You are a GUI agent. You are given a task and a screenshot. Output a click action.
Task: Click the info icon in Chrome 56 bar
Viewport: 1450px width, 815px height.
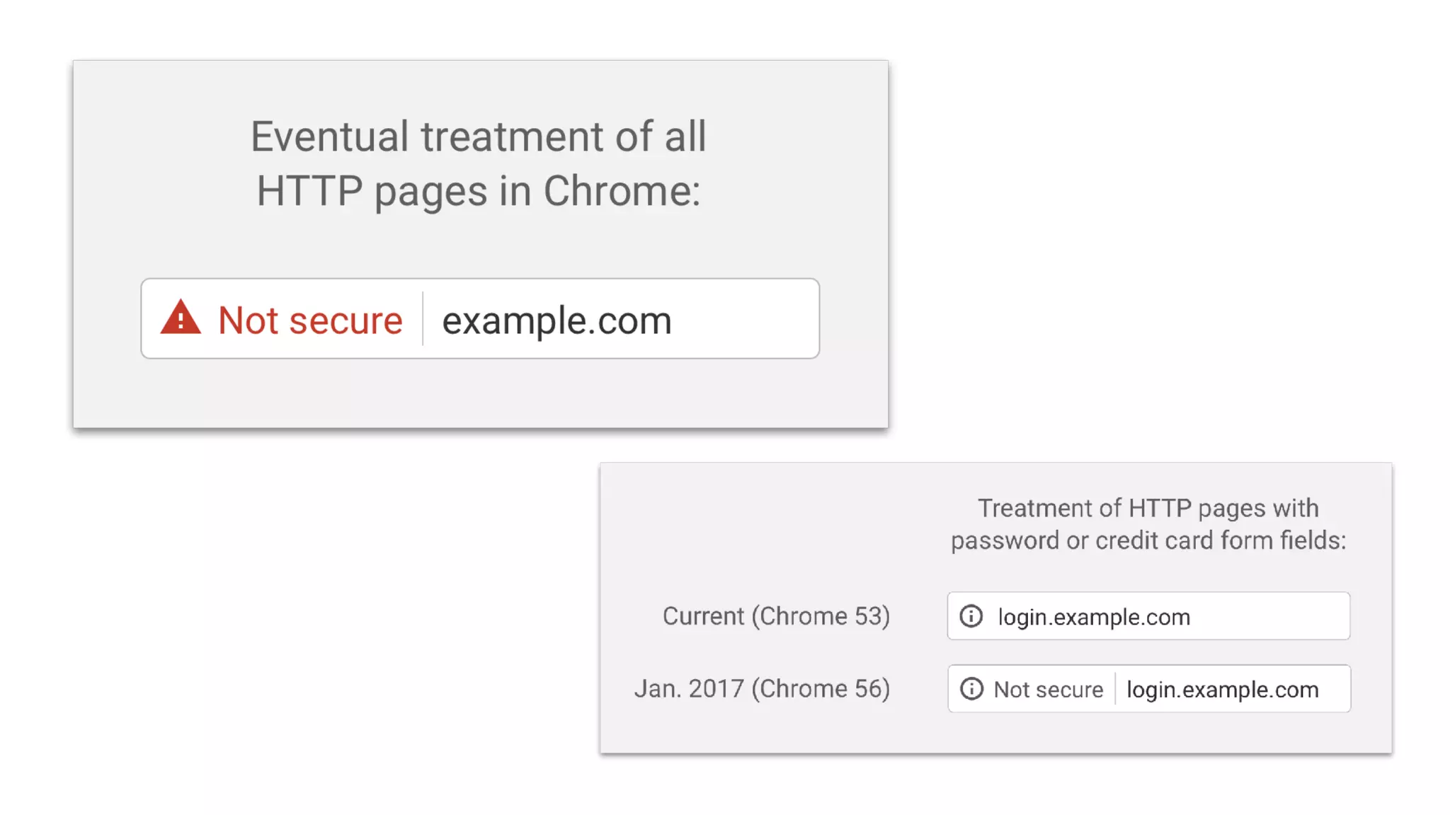[971, 688]
